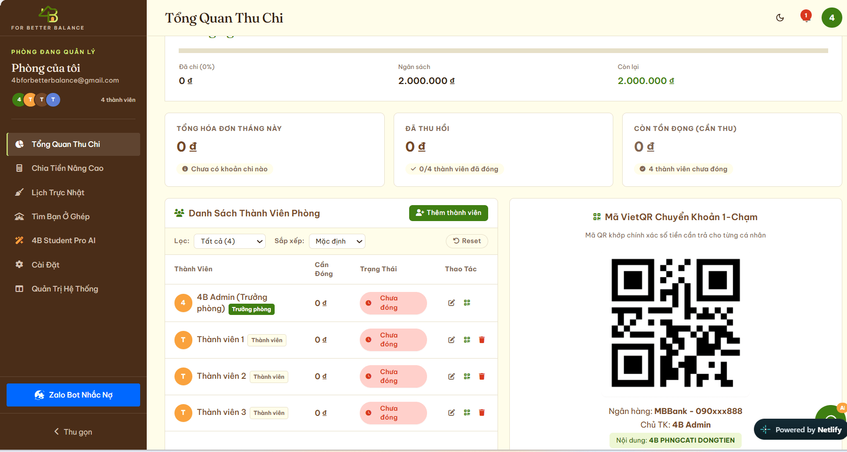Open the Sắp xếp dropdown Mặc định
847x452 pixels.
click(x=337, y=241)
